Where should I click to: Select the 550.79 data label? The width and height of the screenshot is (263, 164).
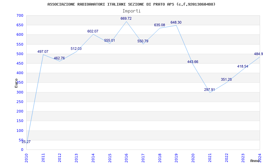point(143,41)
